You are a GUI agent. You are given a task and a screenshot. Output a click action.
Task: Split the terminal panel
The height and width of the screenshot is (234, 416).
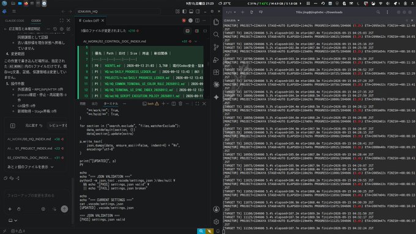point(174,104)
